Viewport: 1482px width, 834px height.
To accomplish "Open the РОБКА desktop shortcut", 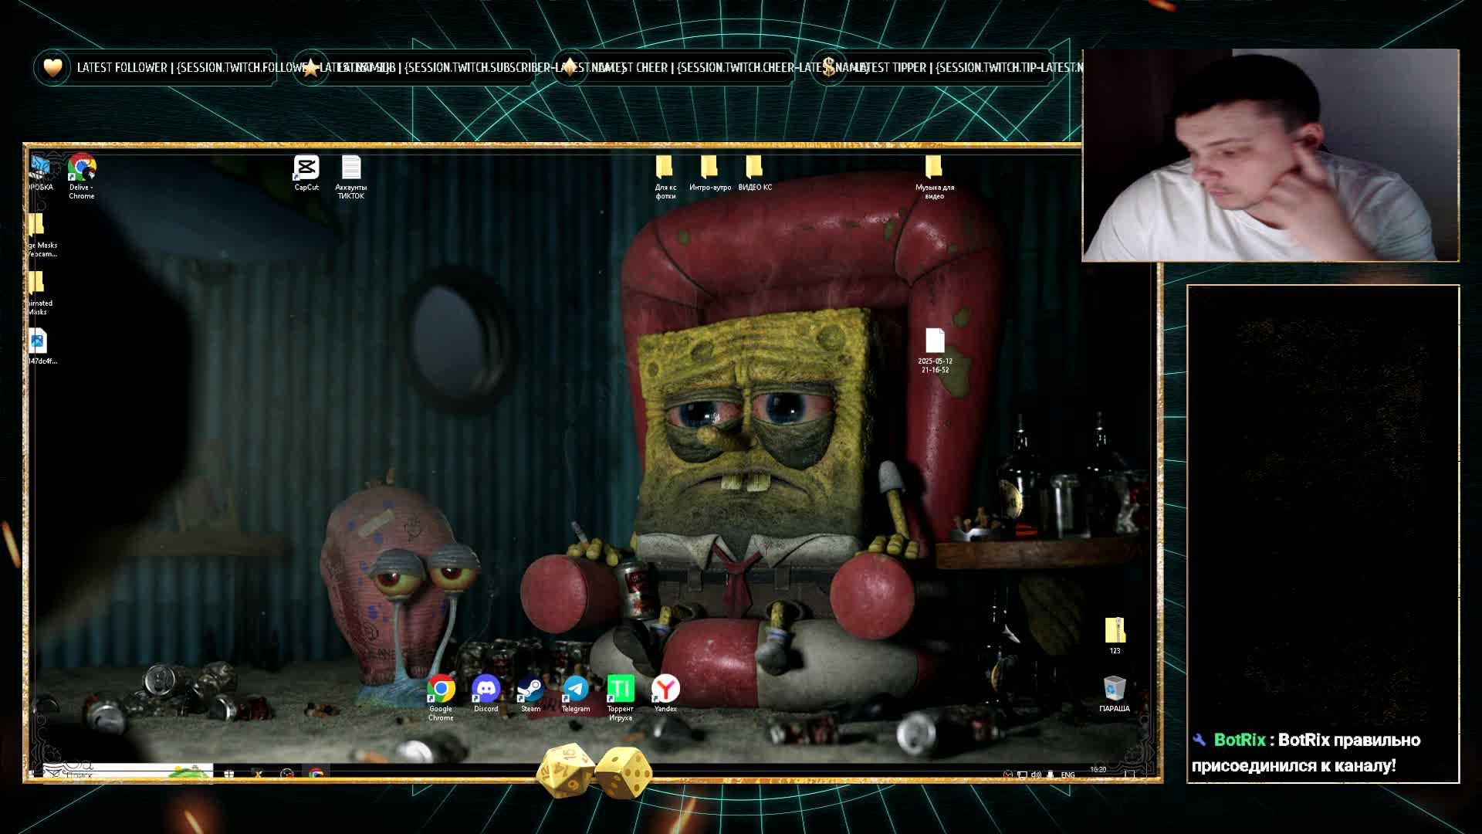I will pos(40,173).
